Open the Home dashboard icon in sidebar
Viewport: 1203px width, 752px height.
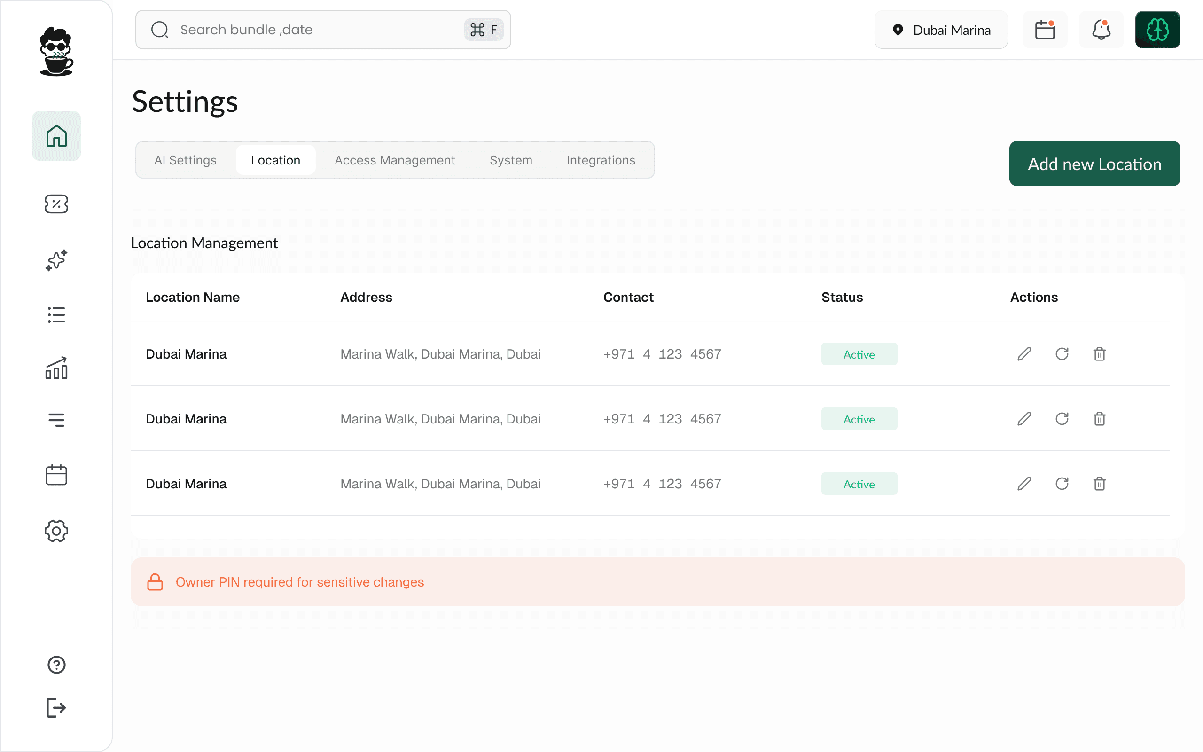pyautogui.click(x=56, y=135)
